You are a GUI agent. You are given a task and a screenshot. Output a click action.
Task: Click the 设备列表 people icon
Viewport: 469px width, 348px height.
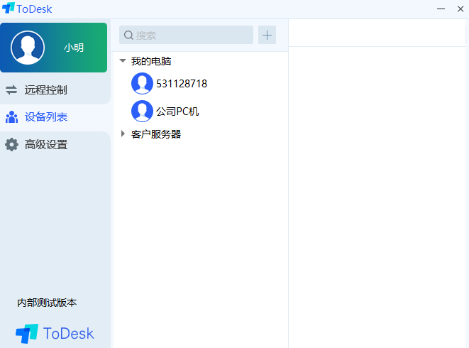pos(11,117)
